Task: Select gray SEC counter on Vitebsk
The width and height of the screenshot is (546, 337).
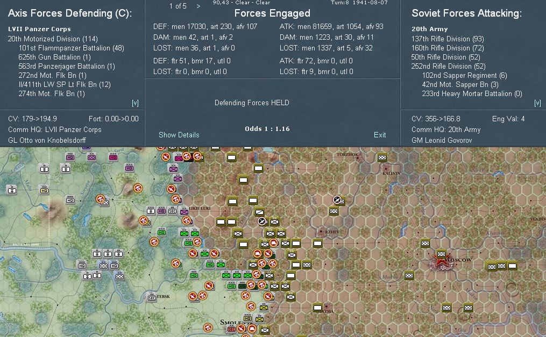Action: [x=152, y=297]
